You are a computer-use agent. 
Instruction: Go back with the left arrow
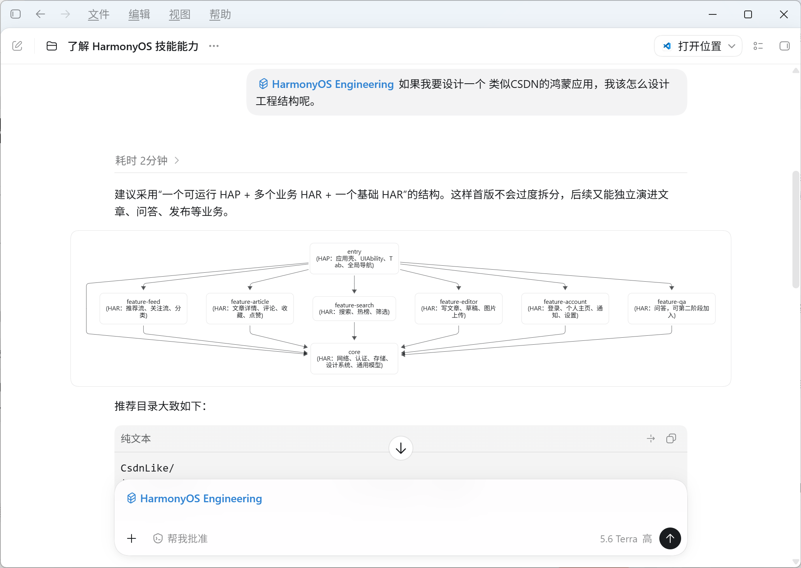pos(40,14)
